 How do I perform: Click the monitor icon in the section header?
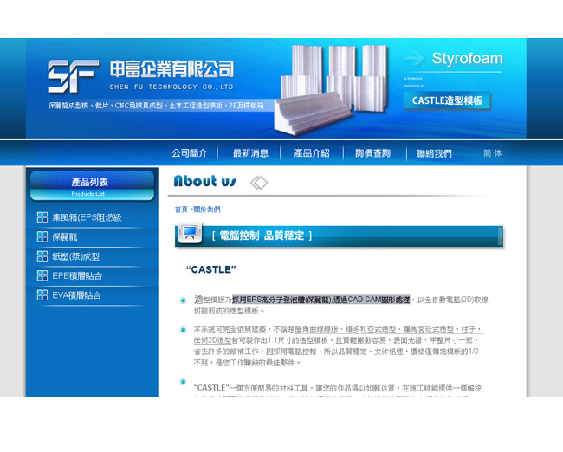pos(190,233)
